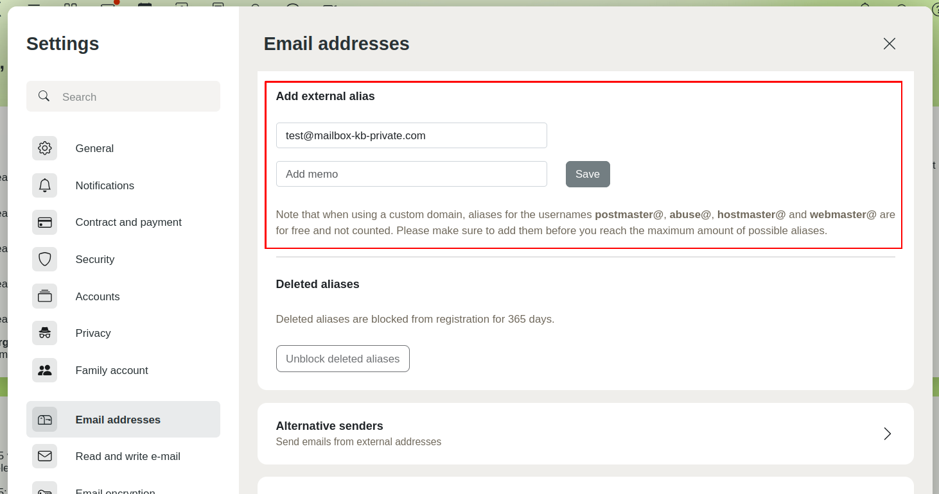
Task: Click the Accounts stack icon
Action: coord(44,296)
